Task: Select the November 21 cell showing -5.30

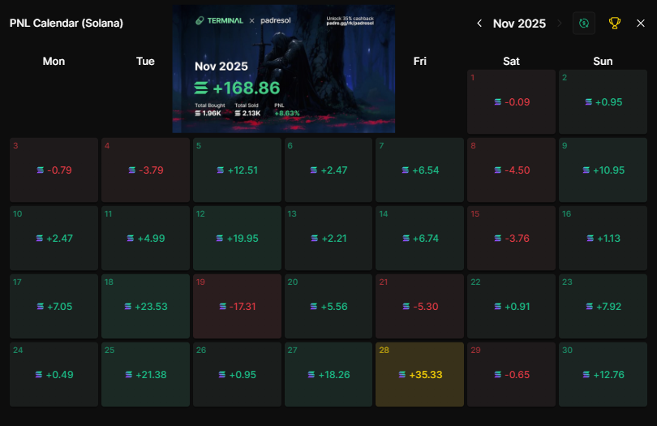Action: pos(420,306)
